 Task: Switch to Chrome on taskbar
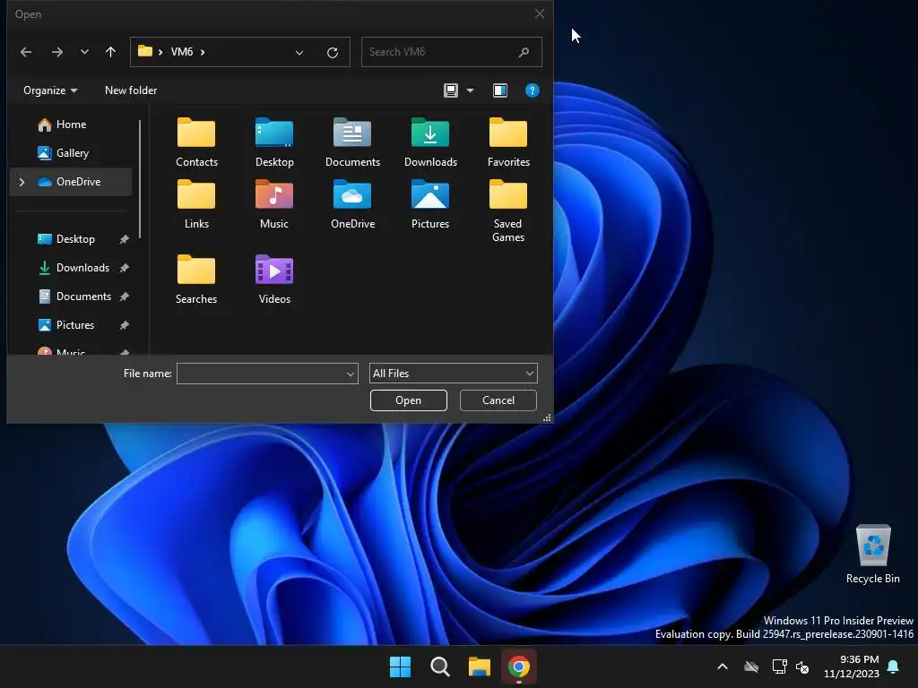519,666
